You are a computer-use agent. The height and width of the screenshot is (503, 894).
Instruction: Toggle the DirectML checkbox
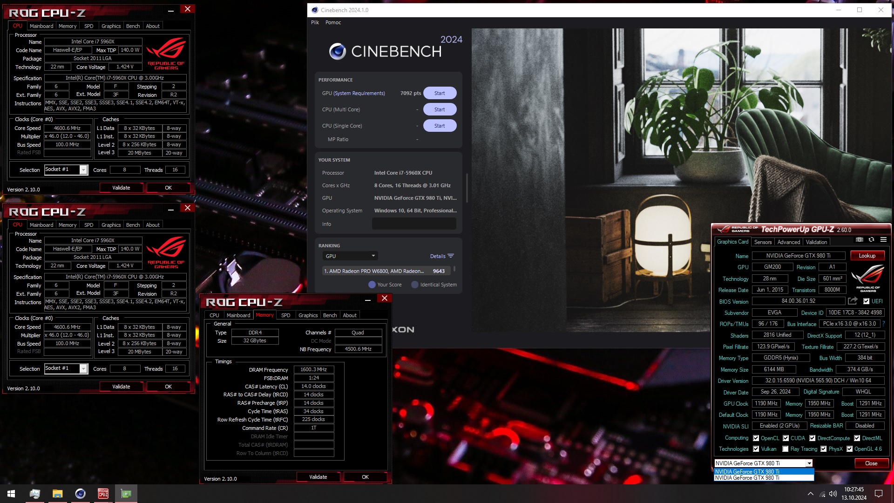tap(857, 438)
